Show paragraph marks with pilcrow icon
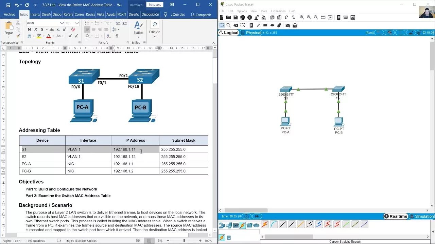 tap(117, 36)
